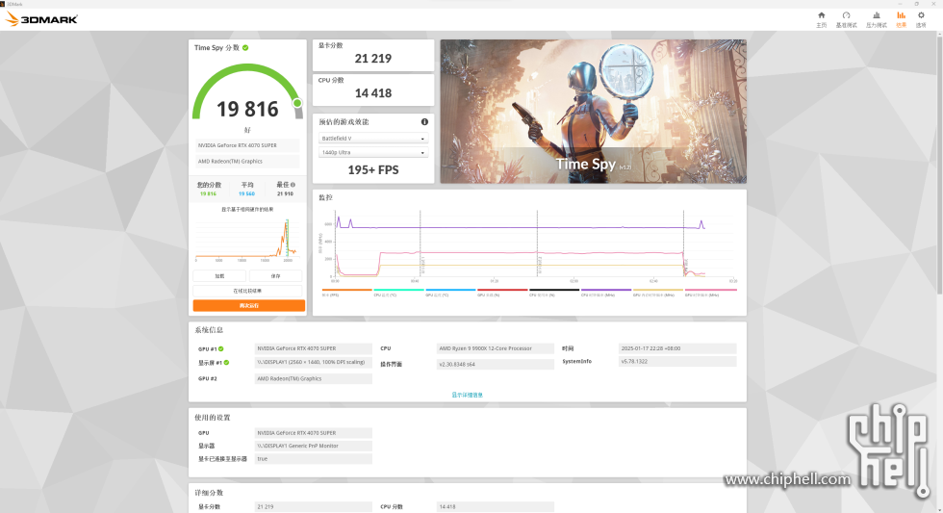Image resolution: width=943 pixels, height=513 pixels.
Task: Click the Time Spy hero image
Action: 593,112
